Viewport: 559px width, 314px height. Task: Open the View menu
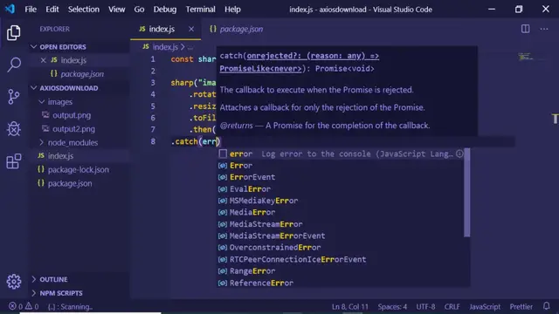coord(116,10)
